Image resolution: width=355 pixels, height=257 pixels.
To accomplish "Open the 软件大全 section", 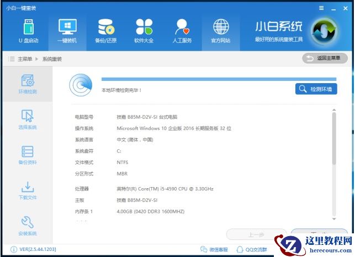I will [144, 31].
